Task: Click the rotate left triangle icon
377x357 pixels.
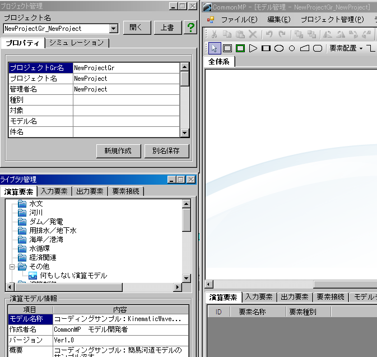Action: click(x=328, y=34)
